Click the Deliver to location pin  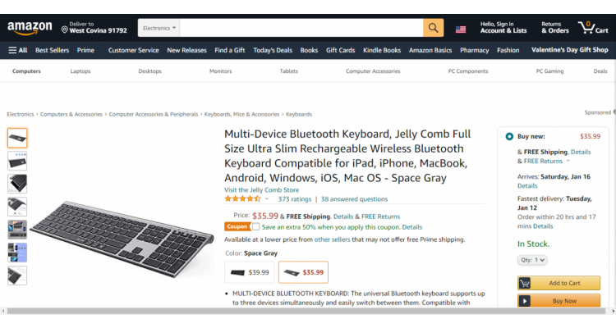pyautogui.click(x=64, y=30)
